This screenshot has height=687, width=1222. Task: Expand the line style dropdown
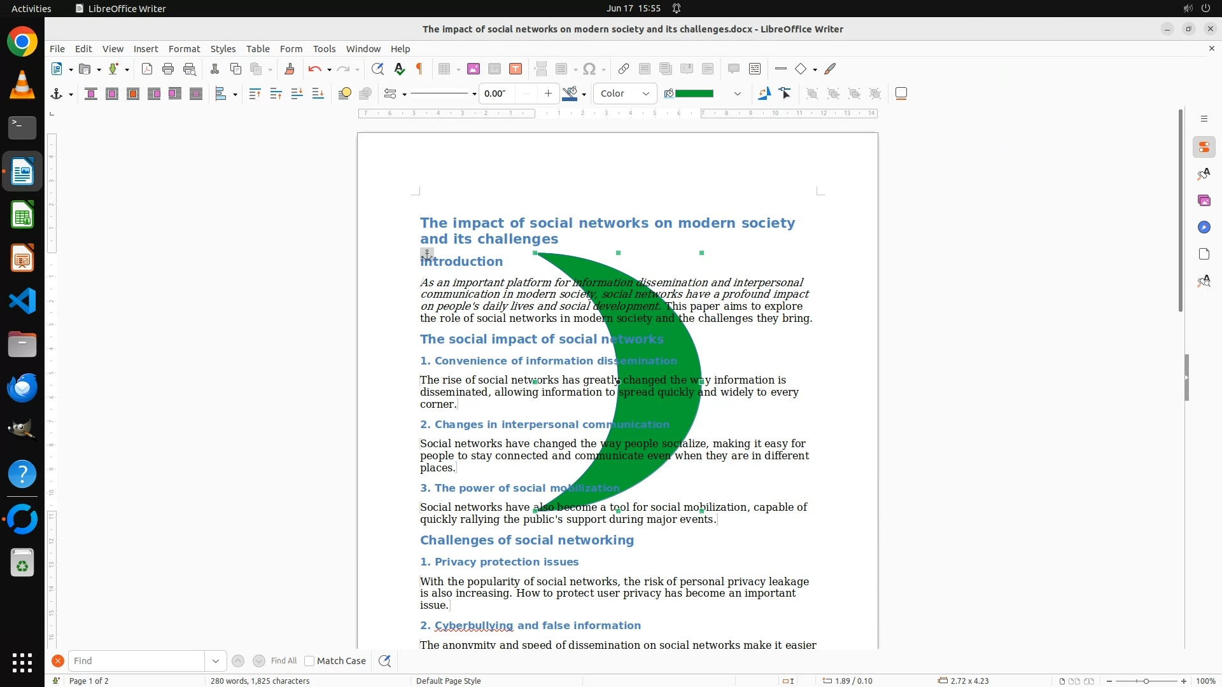[474, 94]
